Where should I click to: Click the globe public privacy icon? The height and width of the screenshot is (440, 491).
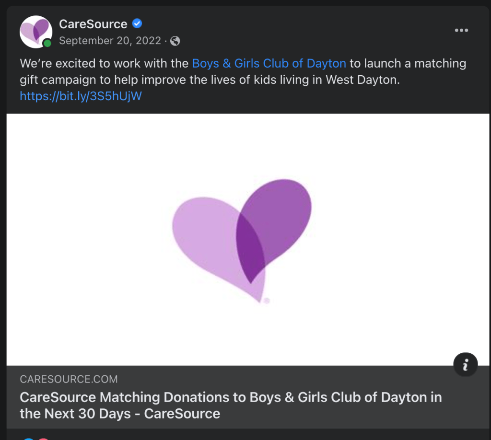pyautogui.click(x=175, y=41)
